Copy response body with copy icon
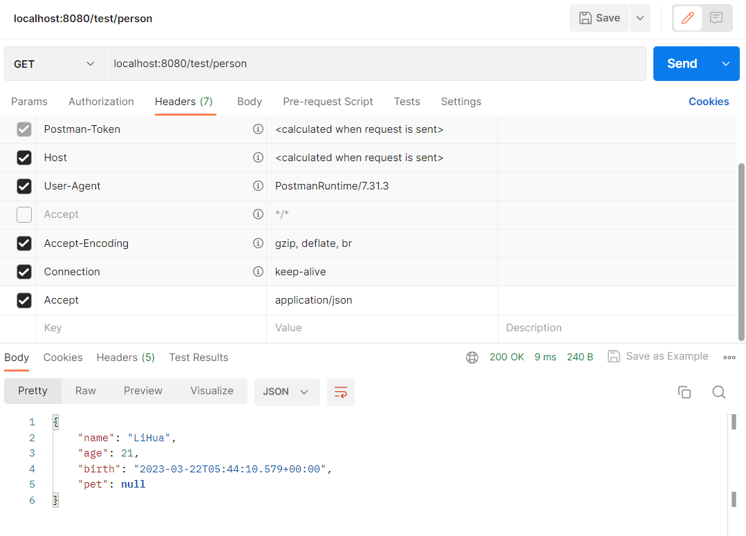Screen dimensions: 746x536 [684, 392]
